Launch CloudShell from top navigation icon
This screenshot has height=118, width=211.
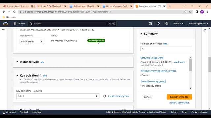point(150,23)
